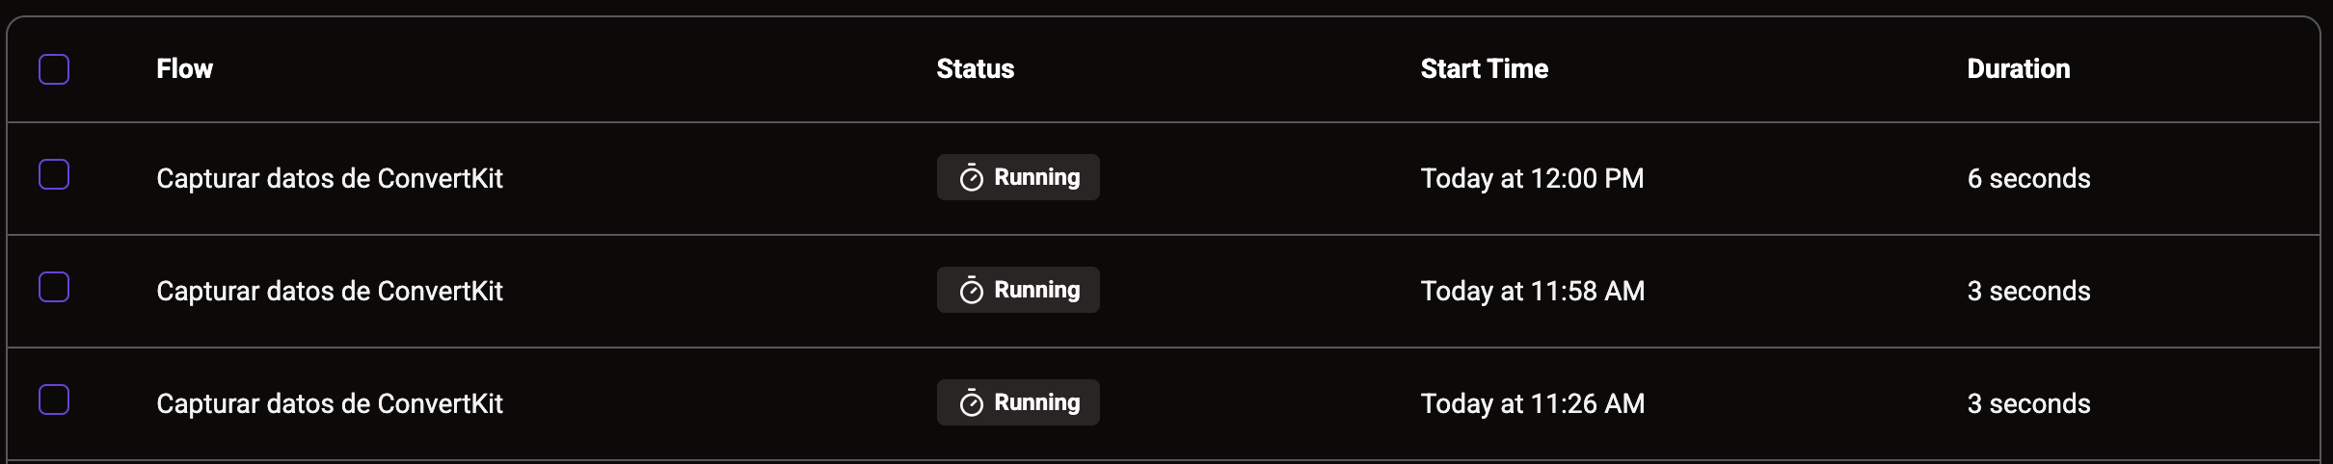
Task: Tick the select-all checkbox in the header
Action: tap(54, 69)
